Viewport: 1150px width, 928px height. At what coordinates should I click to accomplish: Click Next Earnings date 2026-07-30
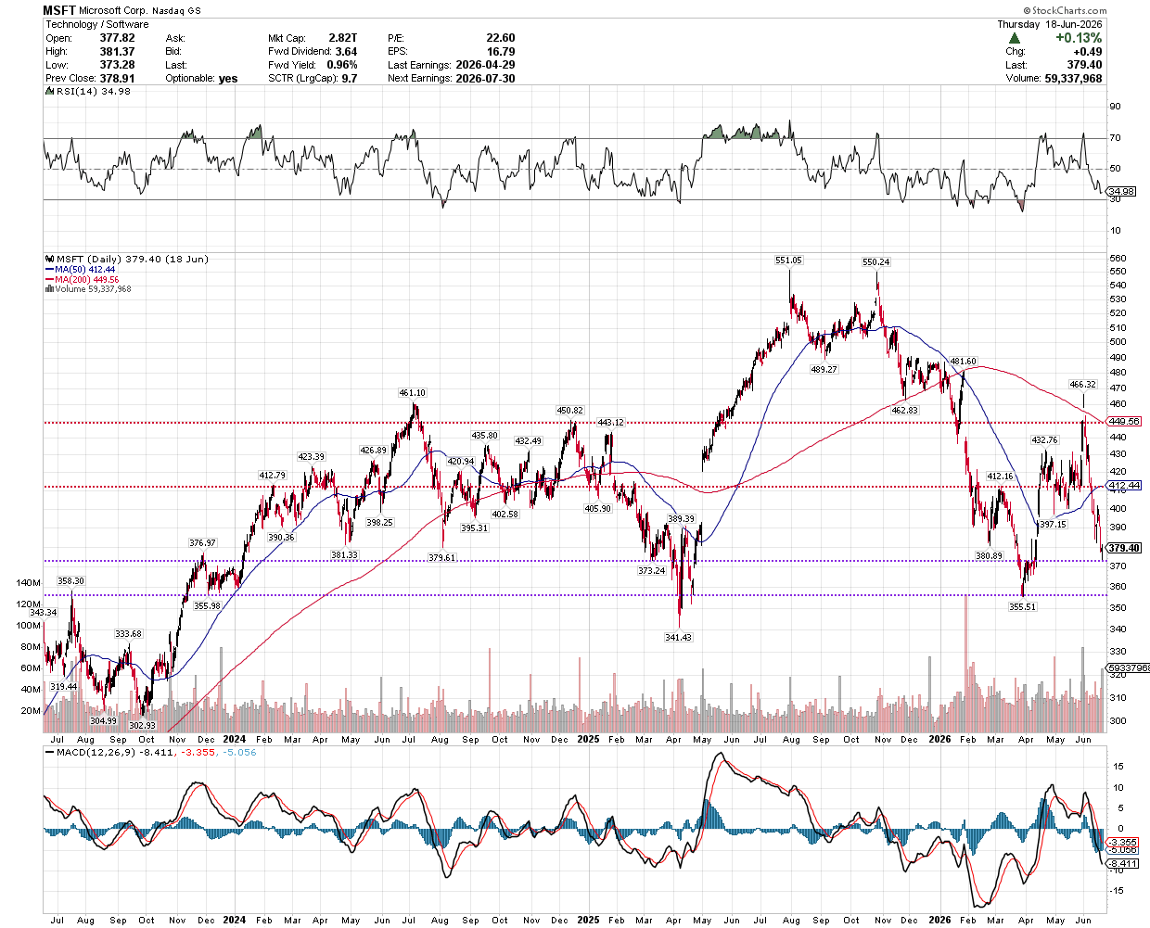coord(485,78)
